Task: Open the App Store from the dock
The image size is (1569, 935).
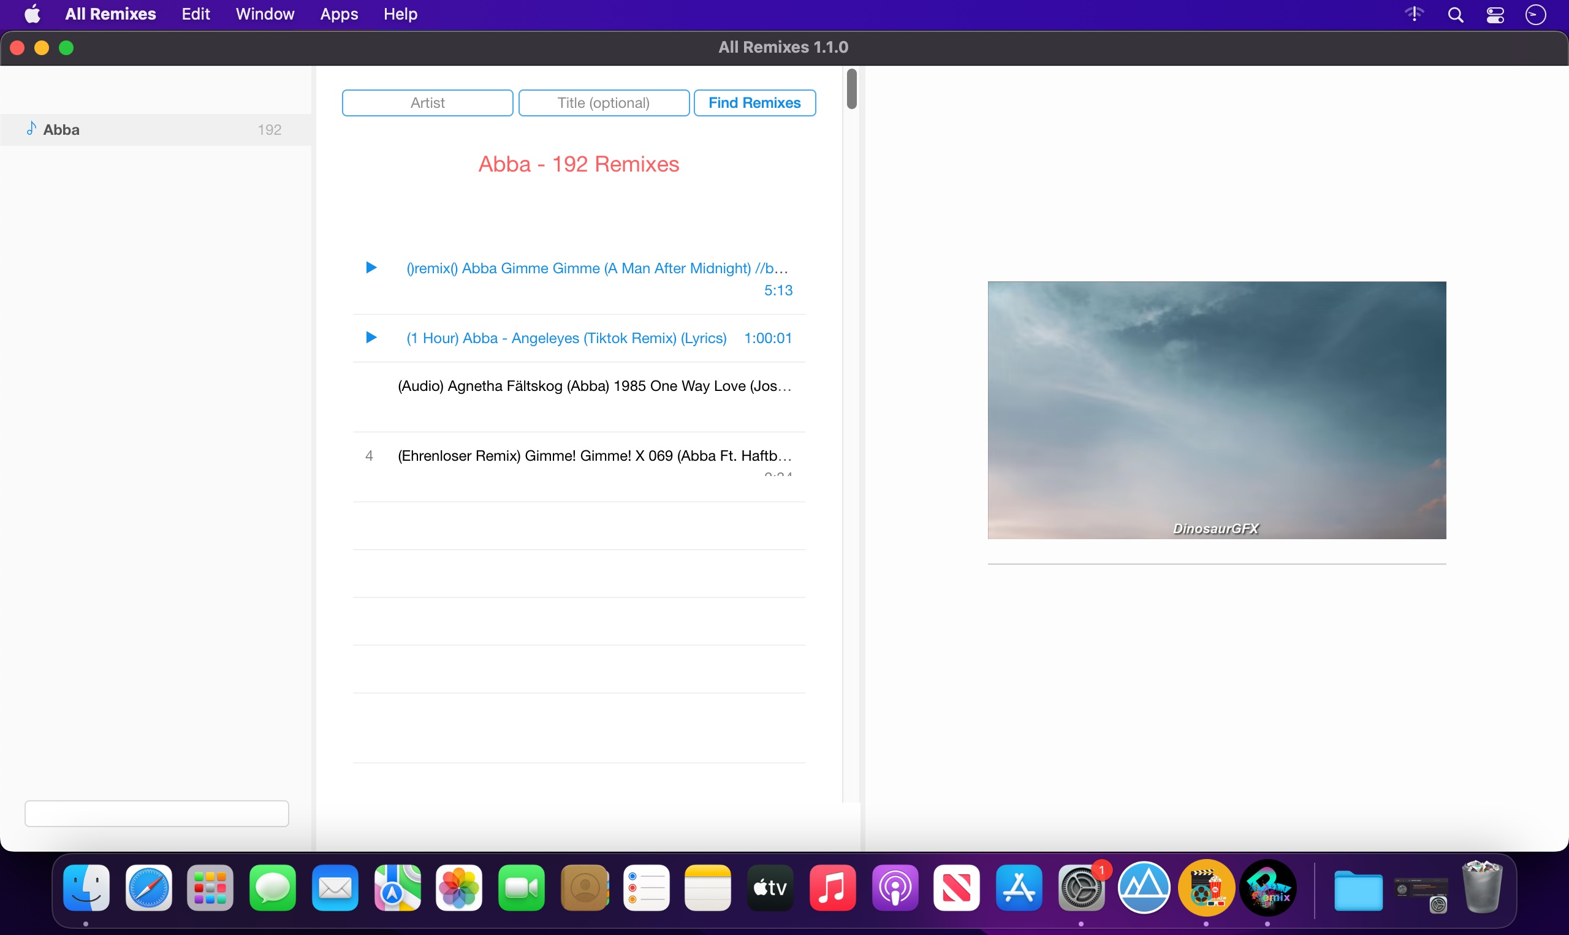Action: pos(1019,888)
